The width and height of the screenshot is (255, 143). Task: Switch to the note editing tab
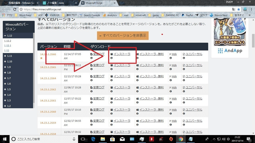(59, 3)
